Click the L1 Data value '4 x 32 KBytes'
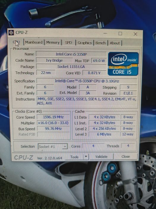Image resolution: width=156 pixels, height=209 pixels. pos(105,117)
